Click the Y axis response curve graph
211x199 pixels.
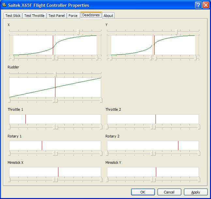point(153,45)
